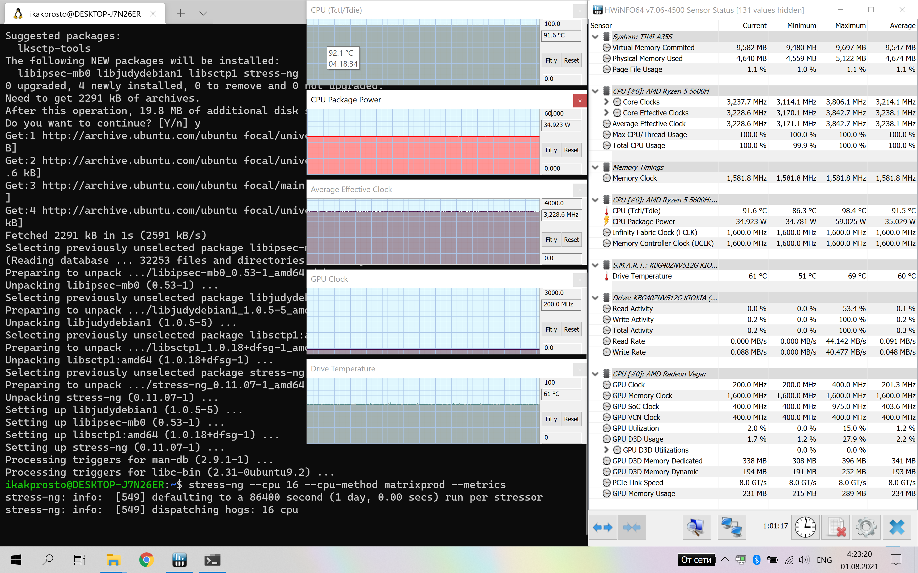Click the volume speaker tray icon

point(804,560)
